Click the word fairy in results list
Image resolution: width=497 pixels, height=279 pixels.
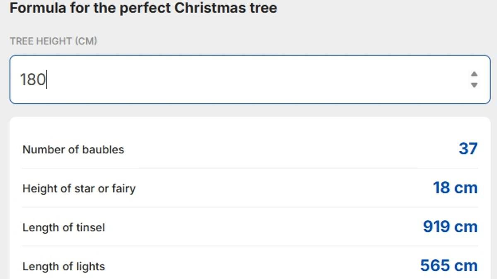pyautogui.click(x=123, y=188)
